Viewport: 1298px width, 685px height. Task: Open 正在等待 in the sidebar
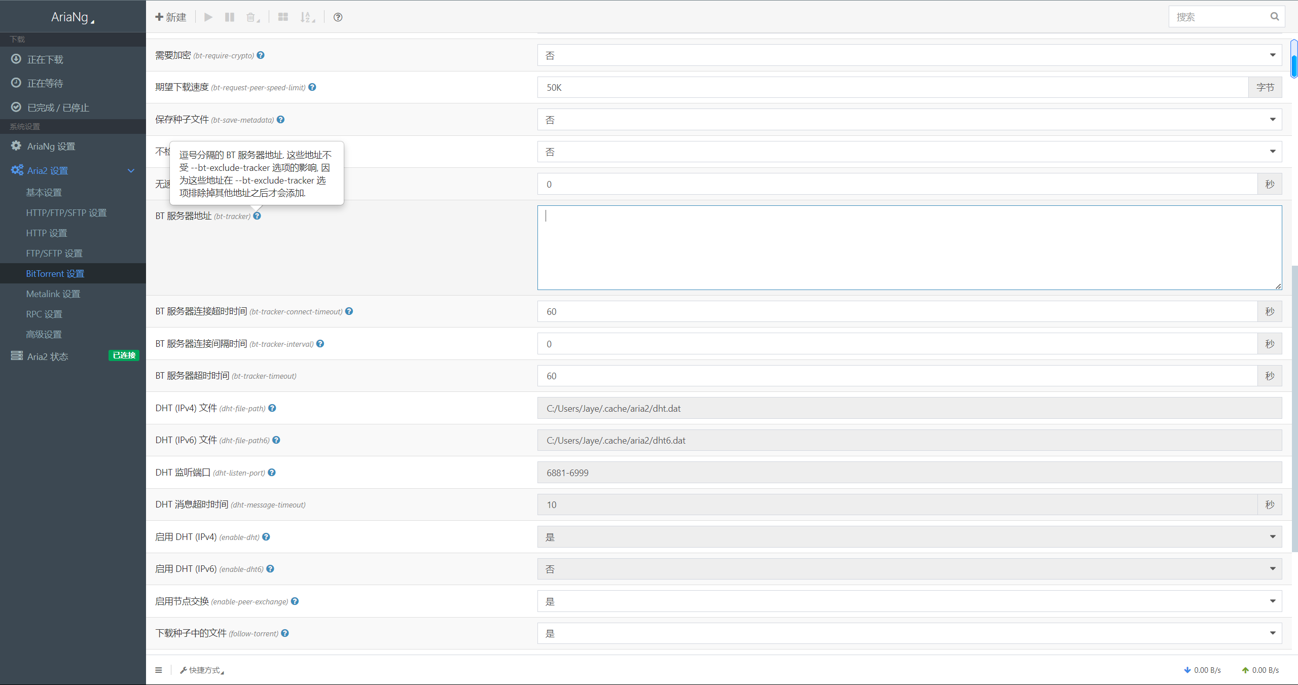73,83
